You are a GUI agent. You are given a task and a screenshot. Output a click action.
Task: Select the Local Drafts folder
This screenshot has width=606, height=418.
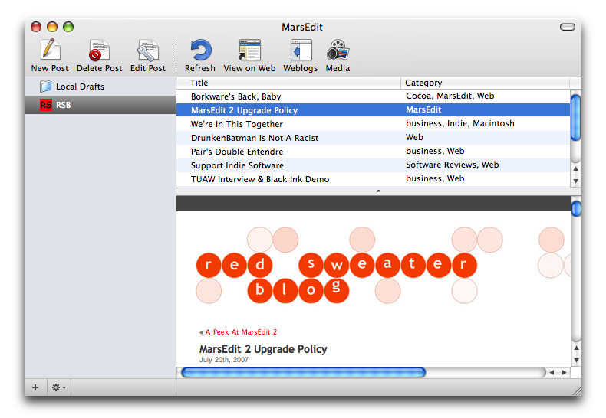pos(100,87)
